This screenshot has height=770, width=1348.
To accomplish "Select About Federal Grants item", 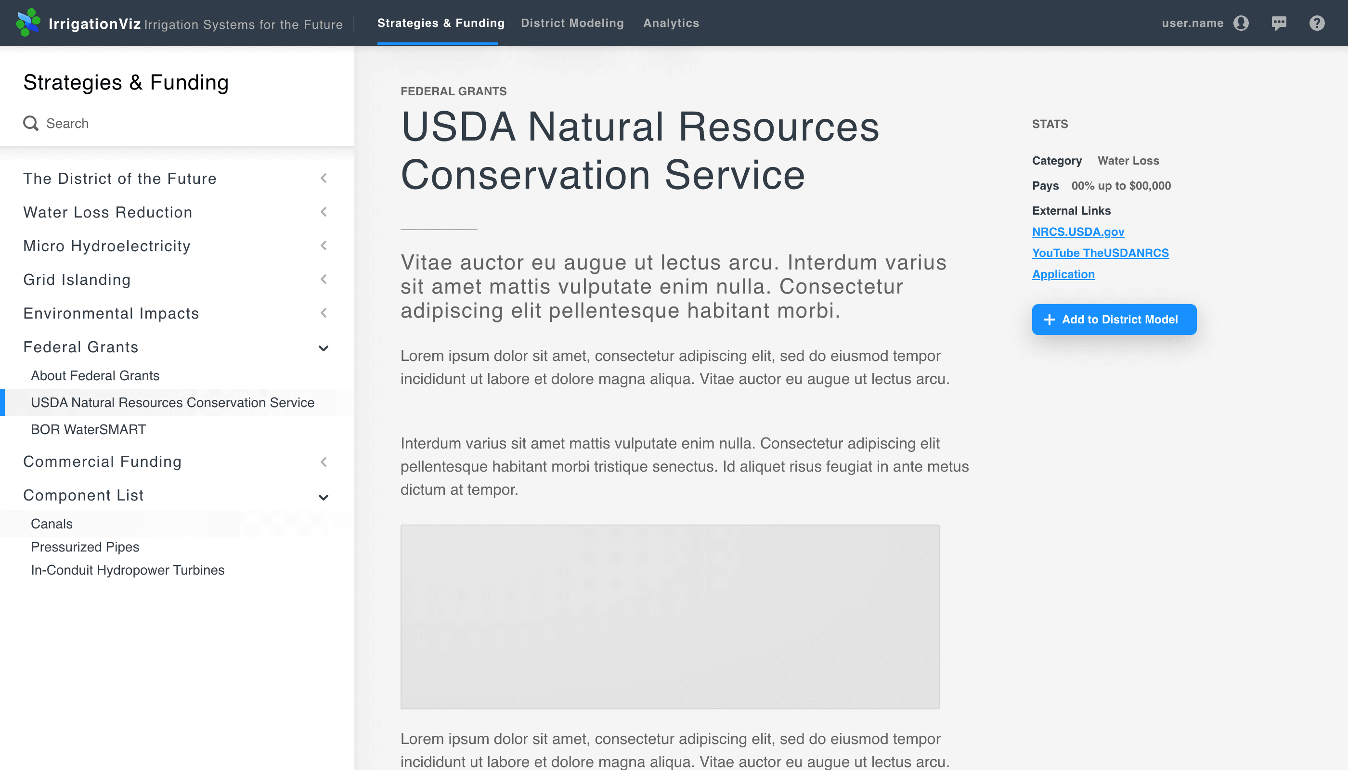I will (95, 375).
